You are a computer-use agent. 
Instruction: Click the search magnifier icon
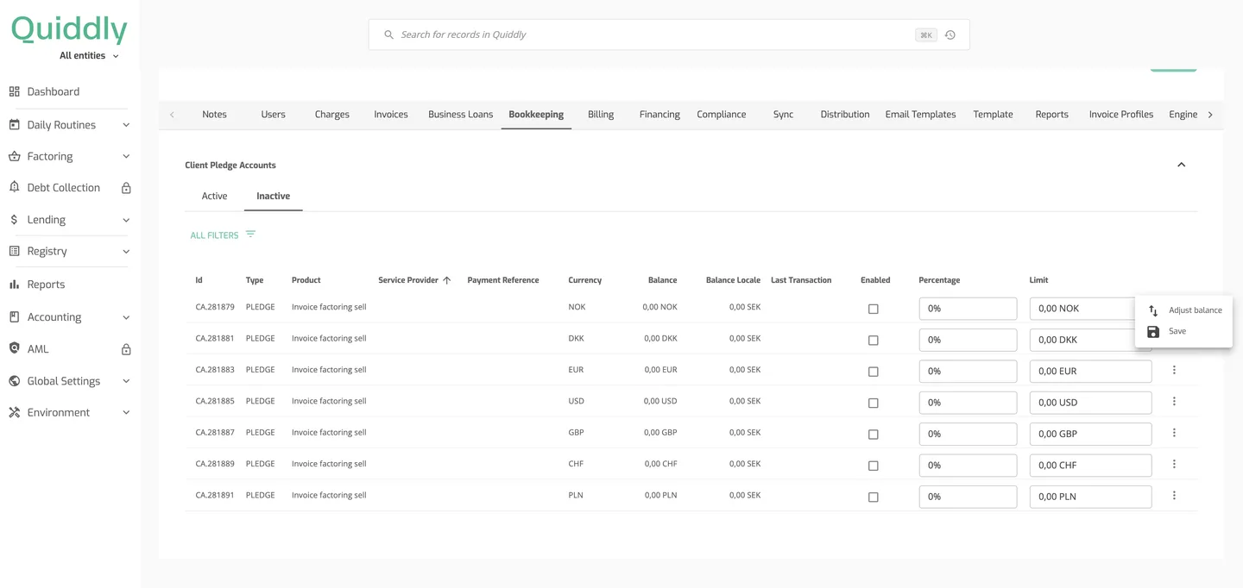(388, 34)
